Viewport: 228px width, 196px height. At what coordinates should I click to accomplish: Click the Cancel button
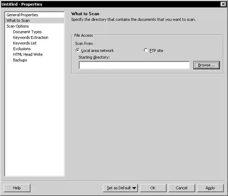[x=182, y=188]
